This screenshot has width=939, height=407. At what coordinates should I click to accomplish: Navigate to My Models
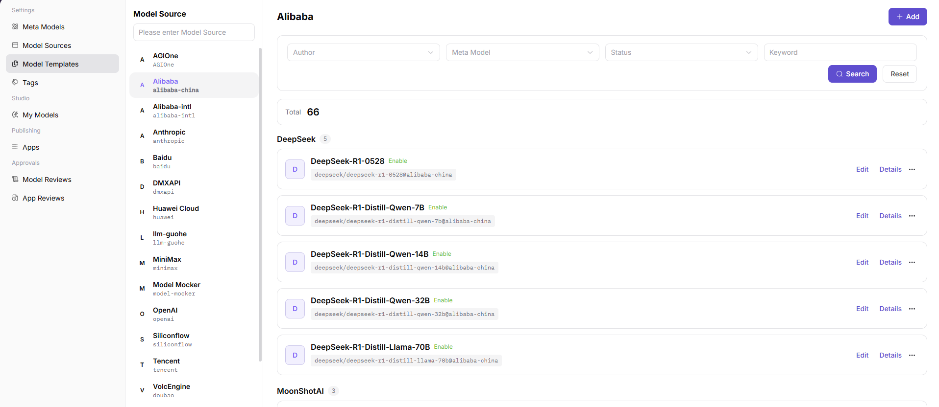pos(62,115)
